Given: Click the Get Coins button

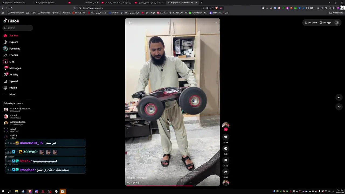Looking at the screenshot, I should coord(311,23).
